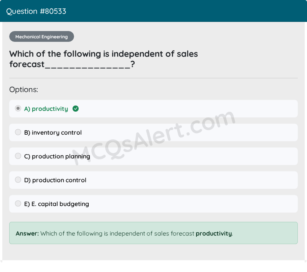Select the radio button for C) production planning
Viewport: 307px width, 272px height.
coord(18,156)
